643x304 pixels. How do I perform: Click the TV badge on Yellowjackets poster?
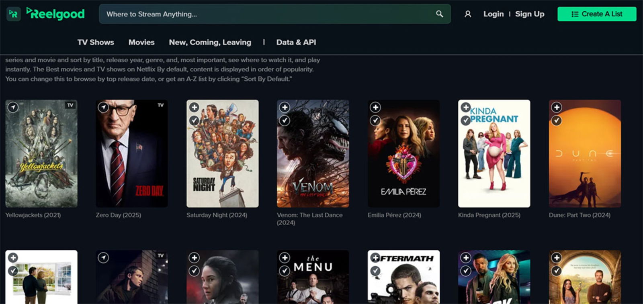70,105
